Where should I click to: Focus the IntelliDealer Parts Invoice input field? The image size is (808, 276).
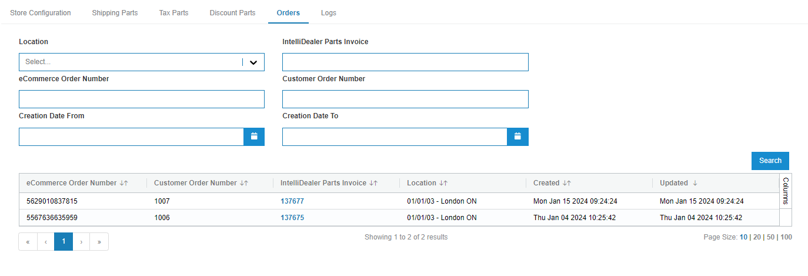[405, 62]
